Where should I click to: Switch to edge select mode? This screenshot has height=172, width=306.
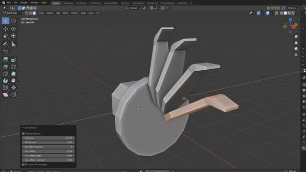click(31, 13)
